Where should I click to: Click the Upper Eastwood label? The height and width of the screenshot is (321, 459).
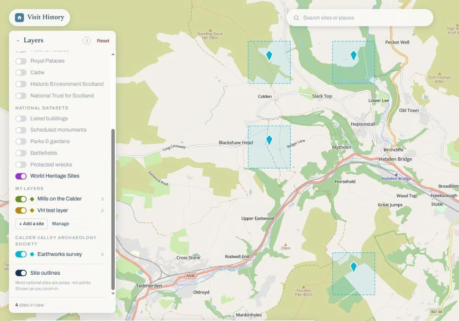[x=257, y=218]
